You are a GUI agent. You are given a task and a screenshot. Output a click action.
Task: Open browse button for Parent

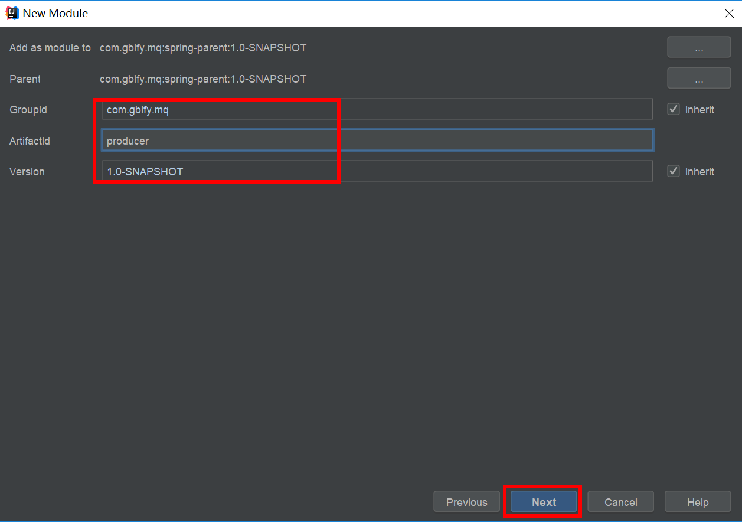(x=699, y=79)
